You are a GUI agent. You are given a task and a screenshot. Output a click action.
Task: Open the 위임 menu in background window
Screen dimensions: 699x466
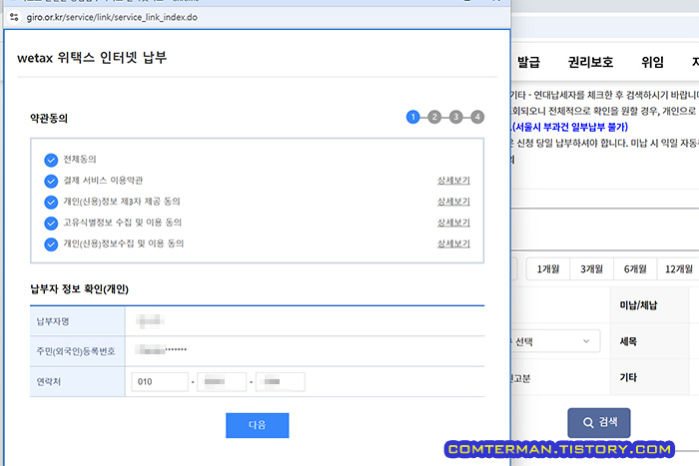pos(653,62)
